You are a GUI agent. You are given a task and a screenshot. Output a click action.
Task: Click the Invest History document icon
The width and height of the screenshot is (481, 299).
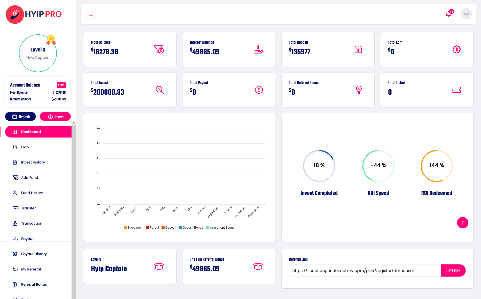[15, 162]
